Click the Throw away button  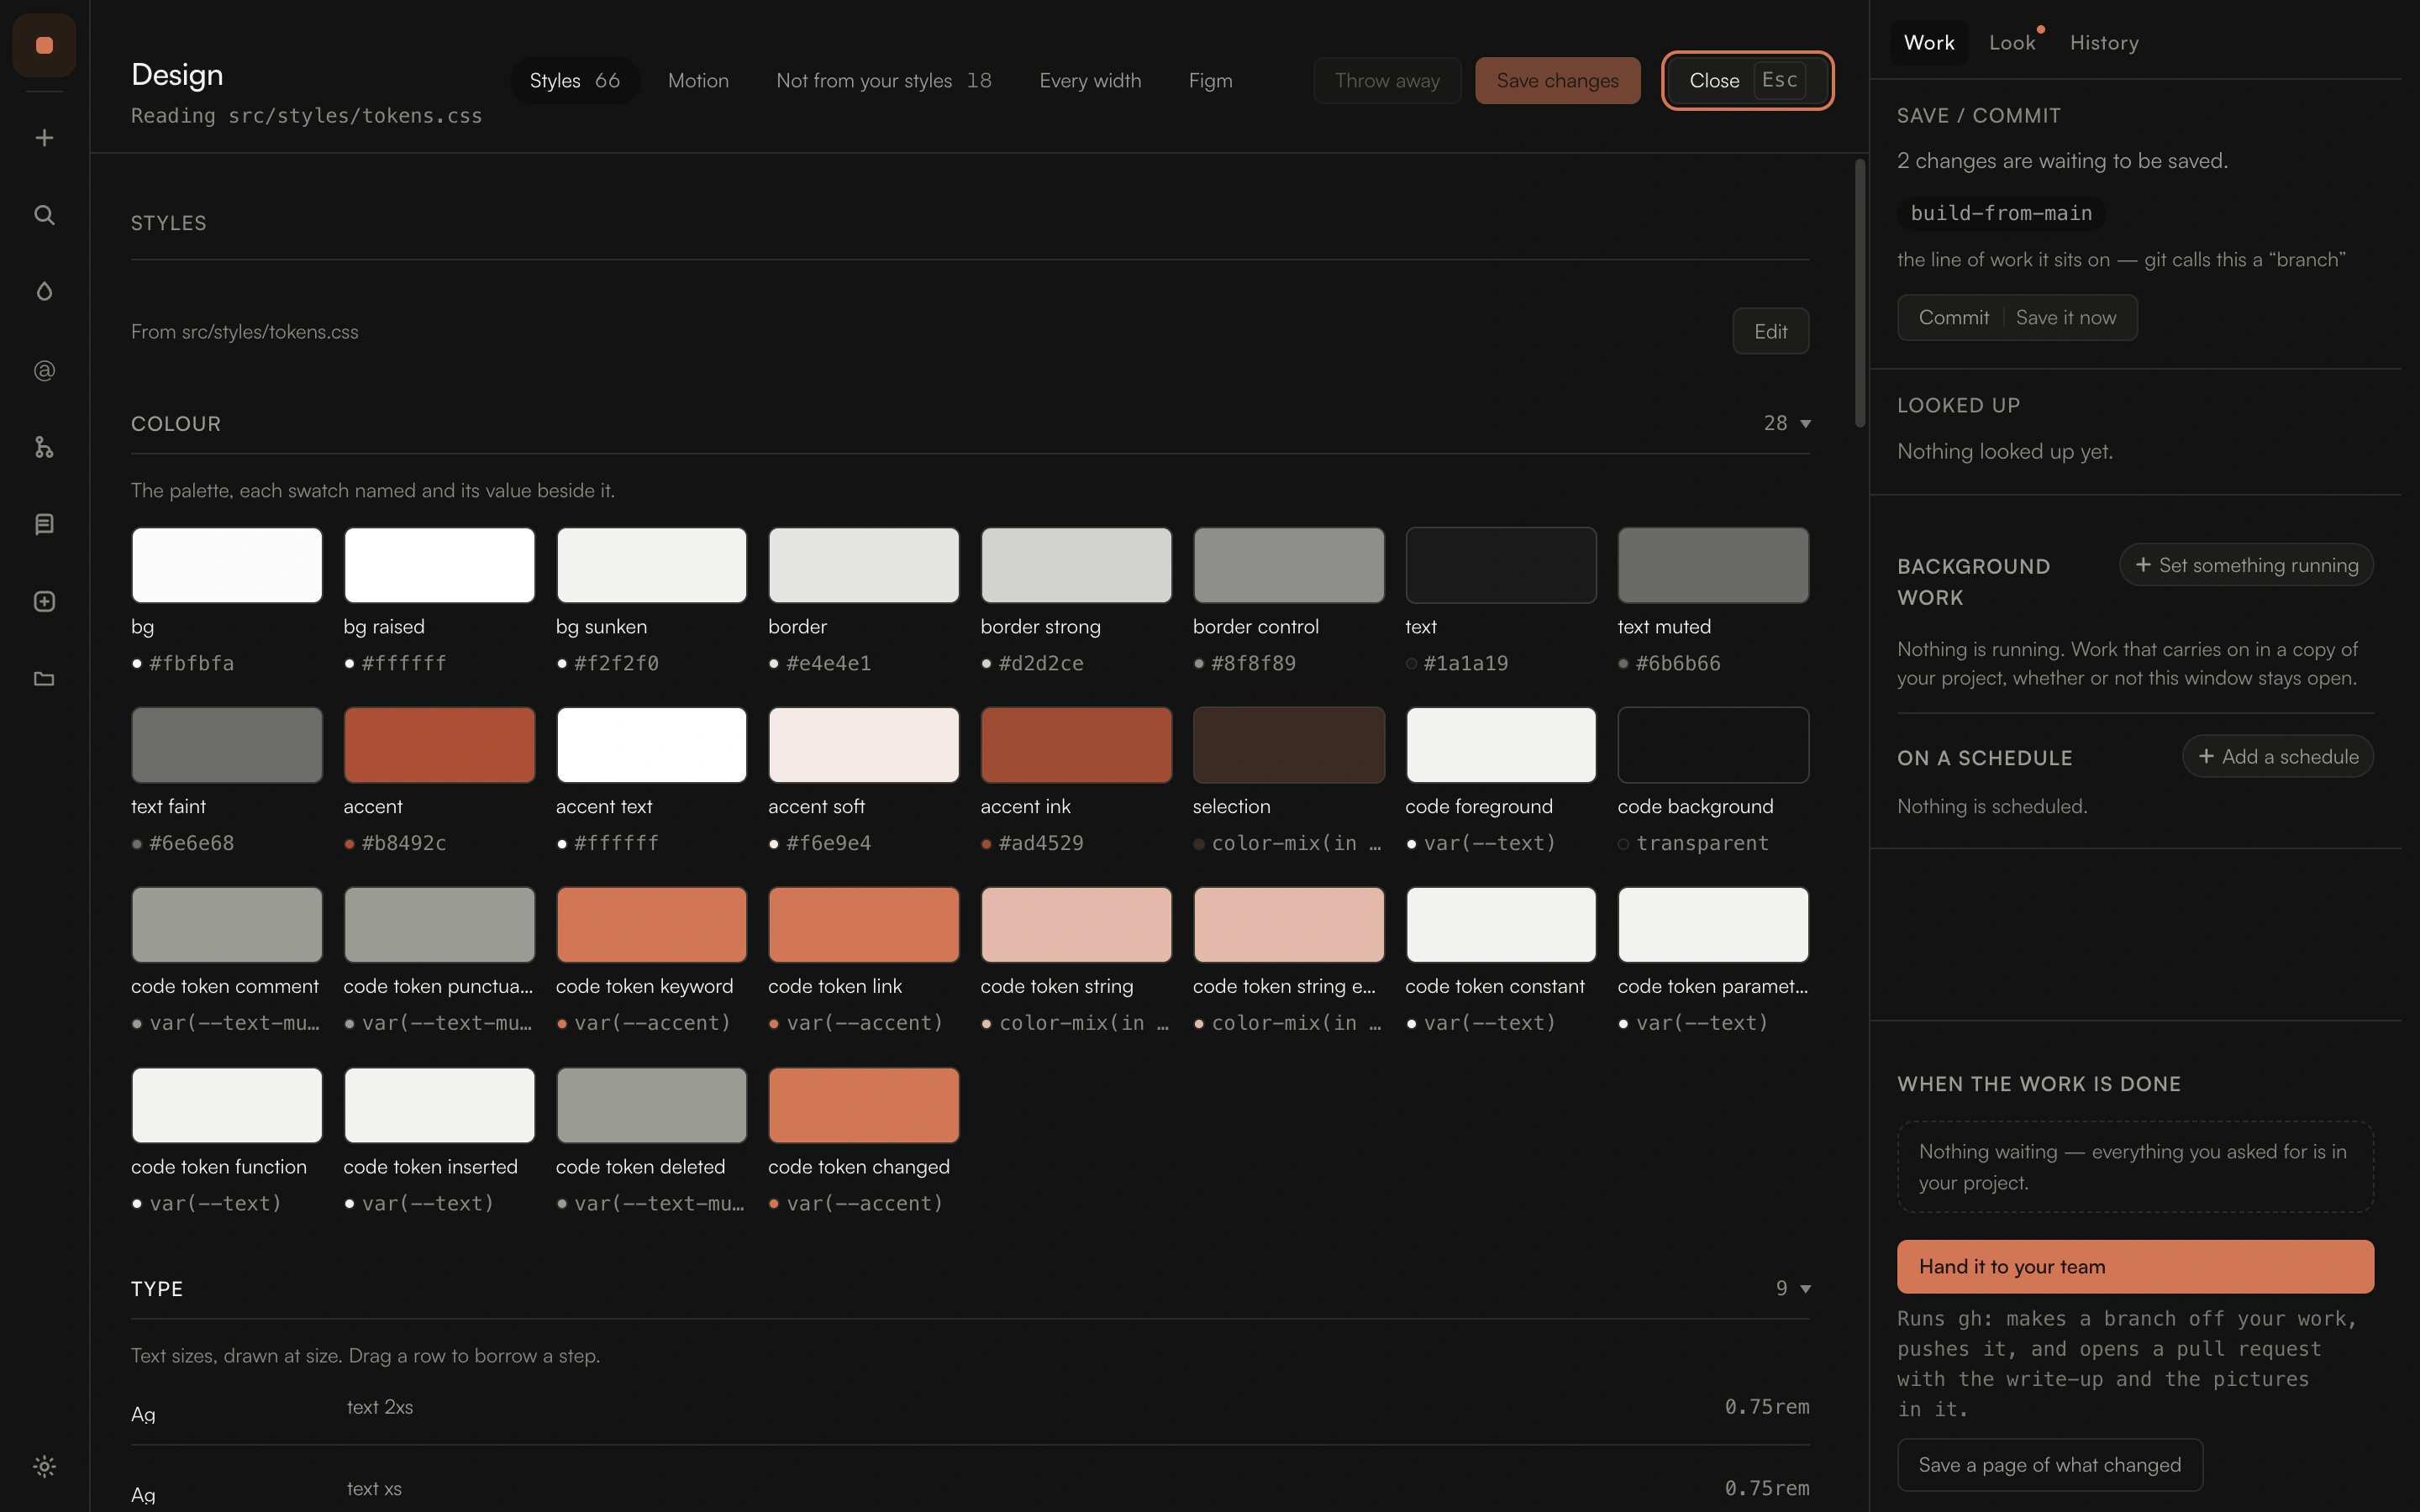pos(1387,81)
